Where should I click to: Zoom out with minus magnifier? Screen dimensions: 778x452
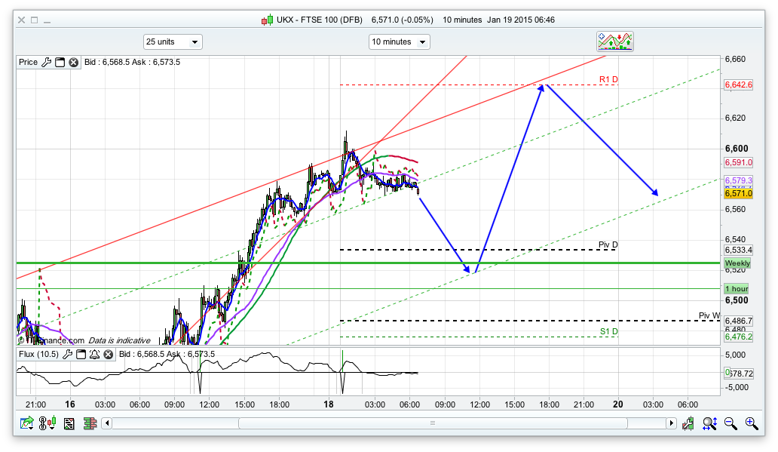tap(730, 424)
